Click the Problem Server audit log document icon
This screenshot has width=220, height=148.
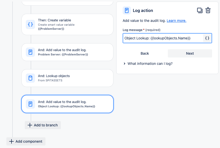(x=30, y=52)
